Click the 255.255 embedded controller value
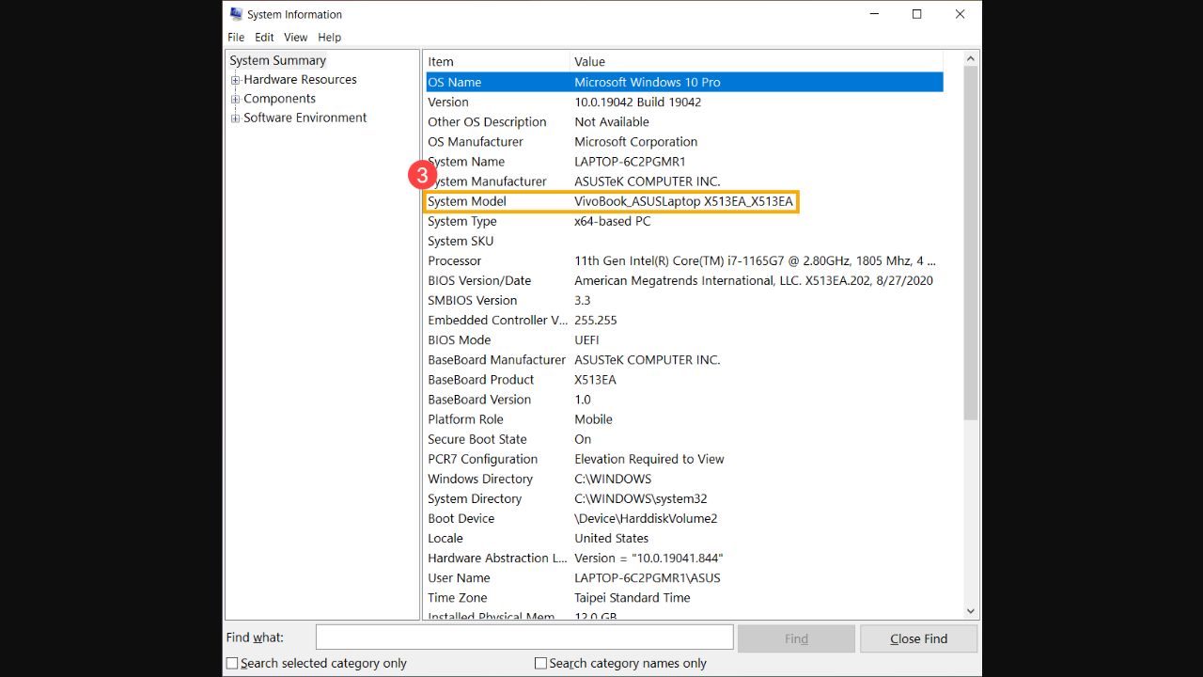The width and height of the screenshot is (1203, 677). (x=596, y=320)
